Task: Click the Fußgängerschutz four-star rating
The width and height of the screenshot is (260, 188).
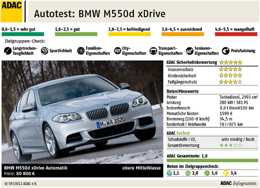Action: pos(231,82)
